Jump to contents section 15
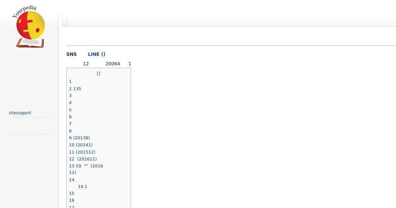396x208 pixels. 72,193
